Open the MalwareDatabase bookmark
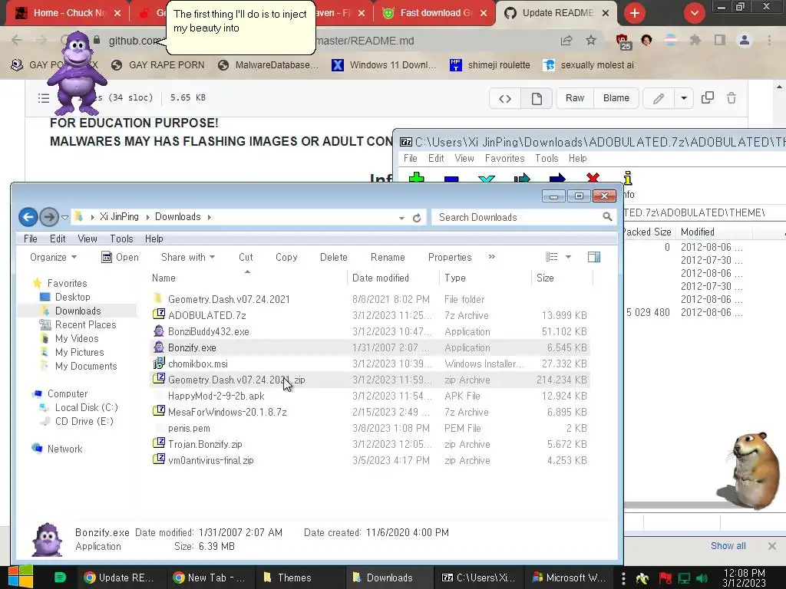The width and height of the screenshot is (786, 589). (x=269, y=65)
